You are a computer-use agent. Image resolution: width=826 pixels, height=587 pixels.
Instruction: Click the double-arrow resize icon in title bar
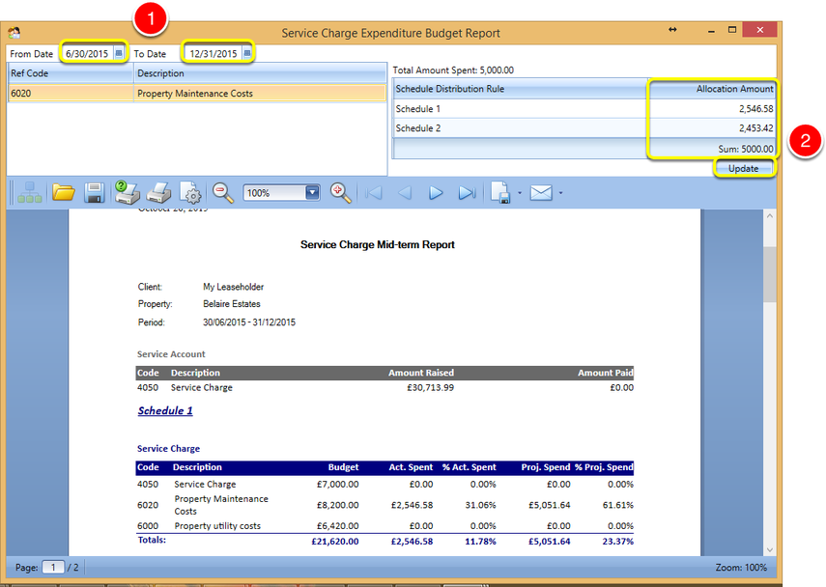coord(672,30)
